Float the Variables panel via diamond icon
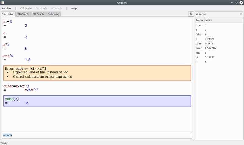 (241, 14)
